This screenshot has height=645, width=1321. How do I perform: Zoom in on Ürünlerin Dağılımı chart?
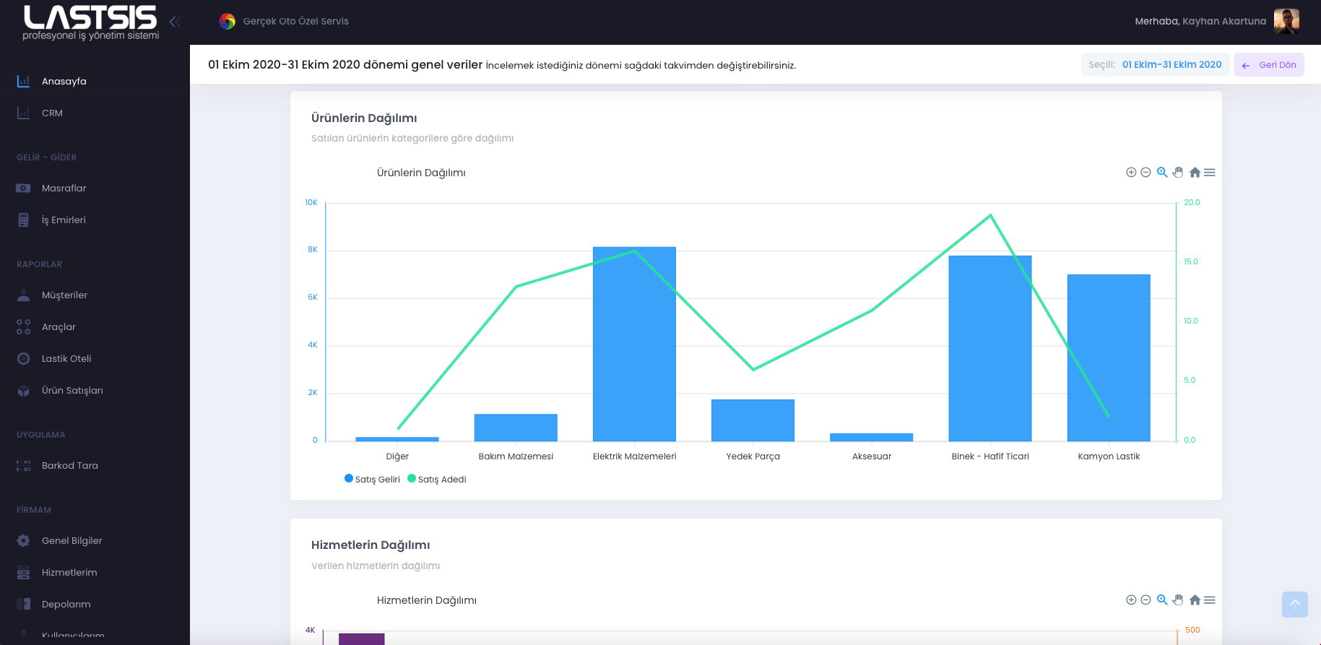(x=1131, y=172)
